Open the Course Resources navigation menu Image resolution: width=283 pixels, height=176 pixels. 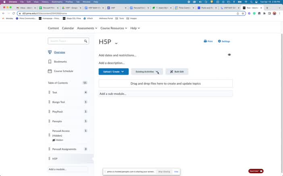pyautogui.click(x=114, y=28)
